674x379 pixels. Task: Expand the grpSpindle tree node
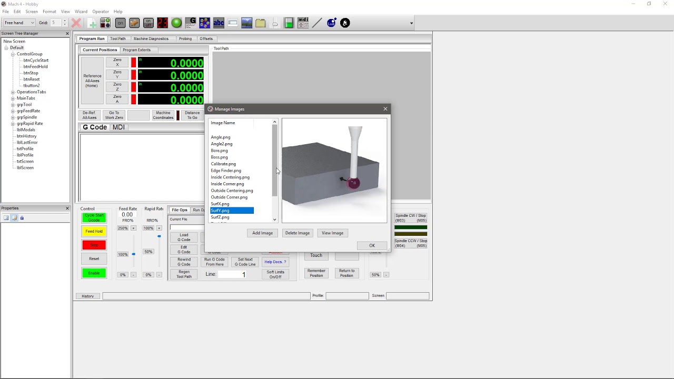(x=13, y=117)
